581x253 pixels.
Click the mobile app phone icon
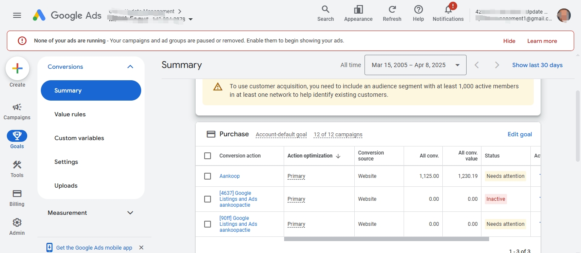[49, 247]
